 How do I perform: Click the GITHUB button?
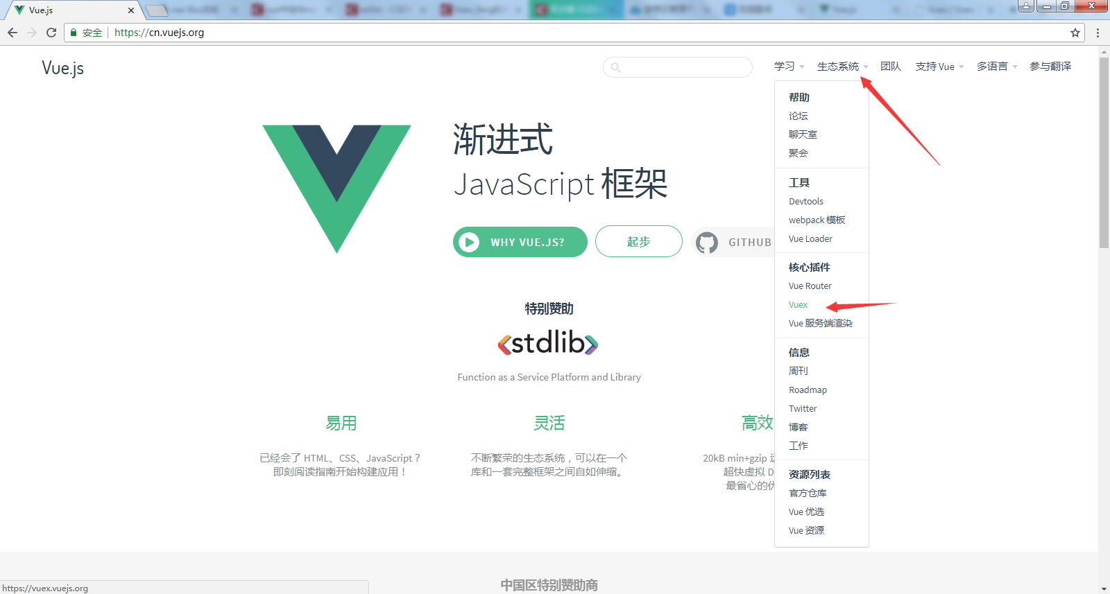pos(733,242)
